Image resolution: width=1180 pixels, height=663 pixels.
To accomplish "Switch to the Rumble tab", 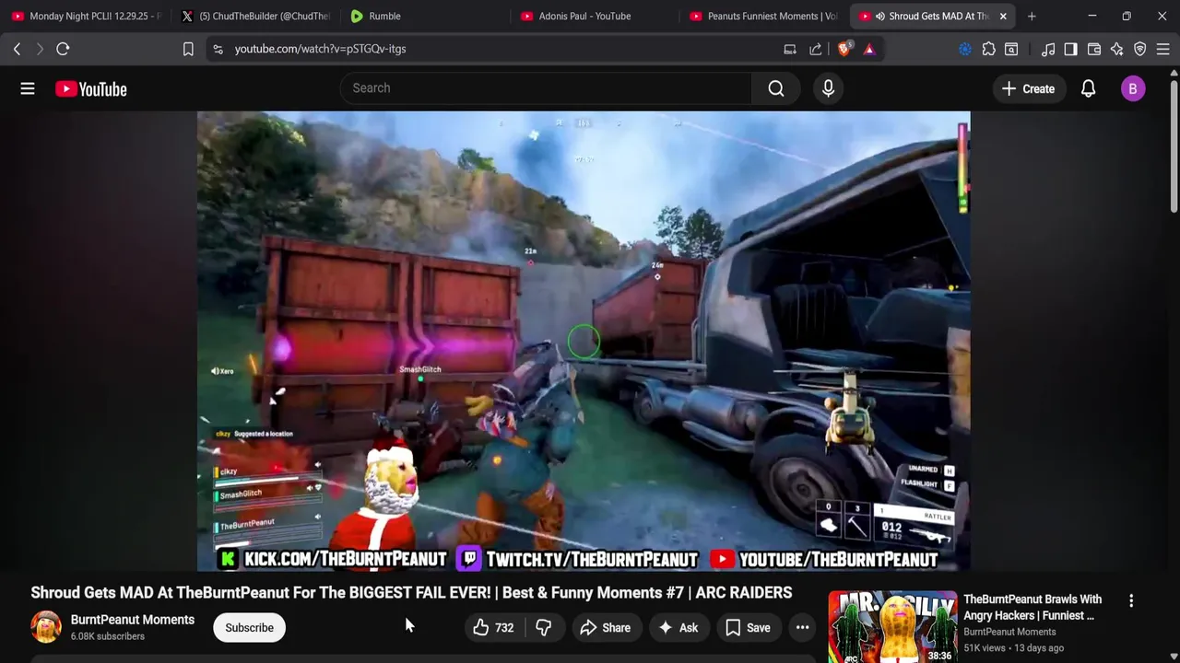I will (425, 16).
